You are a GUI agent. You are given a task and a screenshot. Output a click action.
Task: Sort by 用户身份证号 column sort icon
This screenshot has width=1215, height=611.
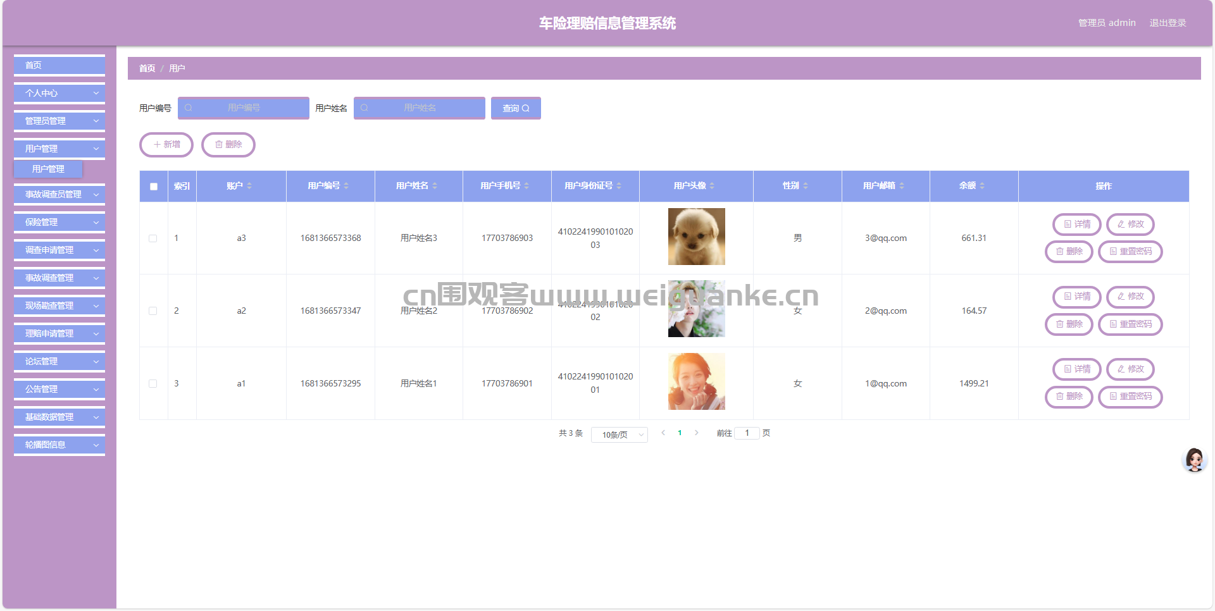tap(619, 186)
